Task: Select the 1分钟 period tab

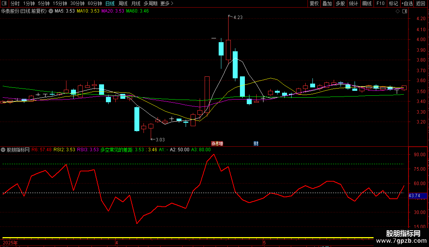Action: pyautogui.click(x=29, y=3)
